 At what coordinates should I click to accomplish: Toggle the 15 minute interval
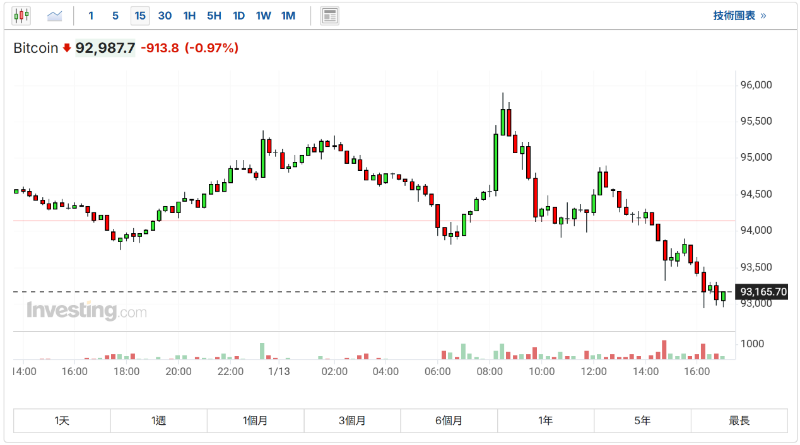[x=139, y=16]
